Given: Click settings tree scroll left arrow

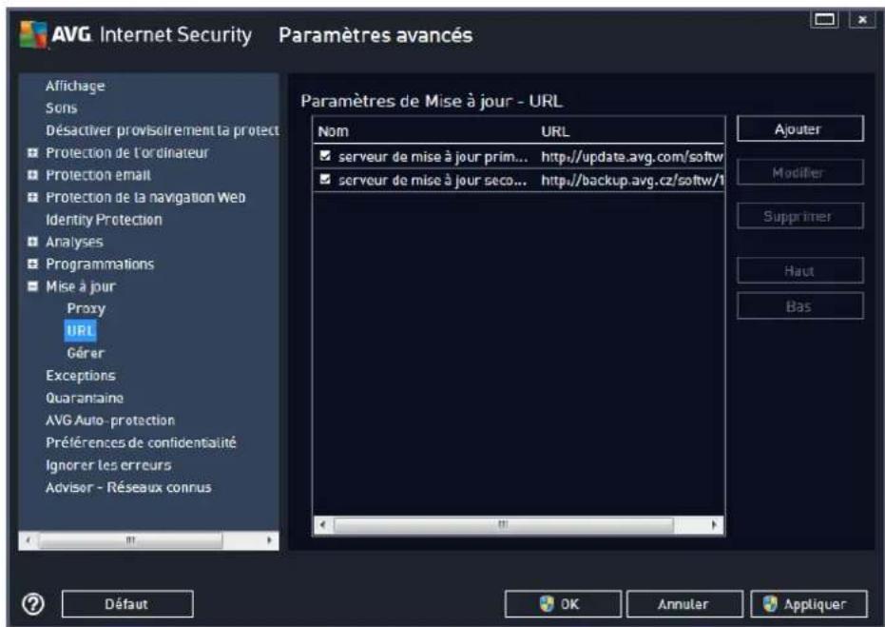Looking at the screenshot, I should tap(28, 540).
